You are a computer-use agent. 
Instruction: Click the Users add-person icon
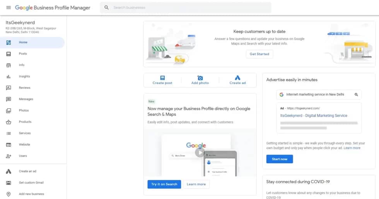click(x=9, y=156)
